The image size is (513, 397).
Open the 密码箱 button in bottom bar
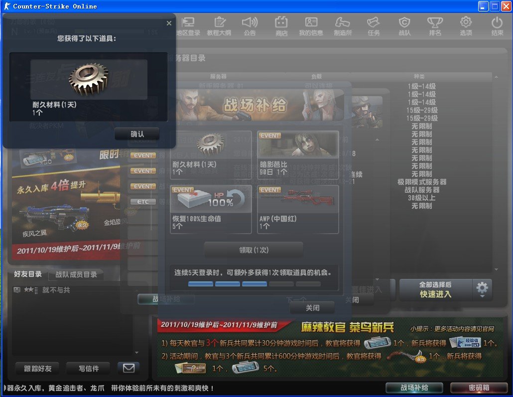click(479, 388)
